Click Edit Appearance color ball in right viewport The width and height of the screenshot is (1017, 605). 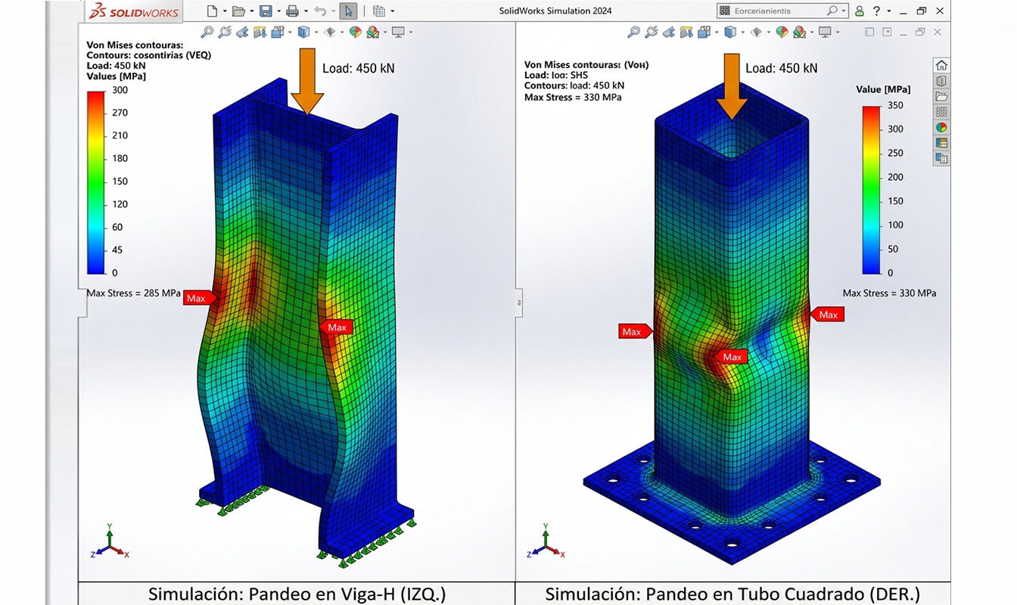click(x=782, y=32)
